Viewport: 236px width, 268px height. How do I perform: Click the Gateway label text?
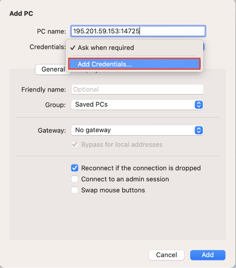52,130
